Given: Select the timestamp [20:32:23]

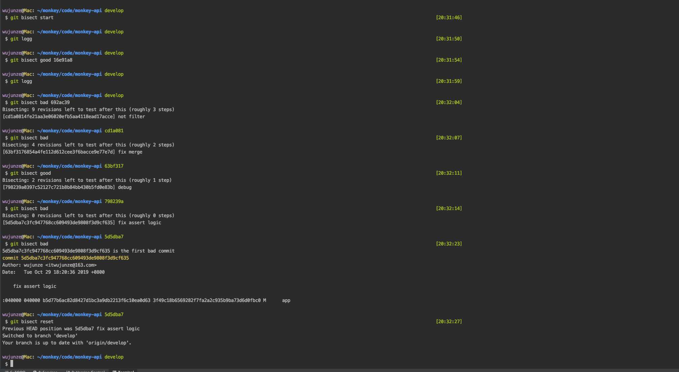Looking at the screenshot, I should [449, 244].
